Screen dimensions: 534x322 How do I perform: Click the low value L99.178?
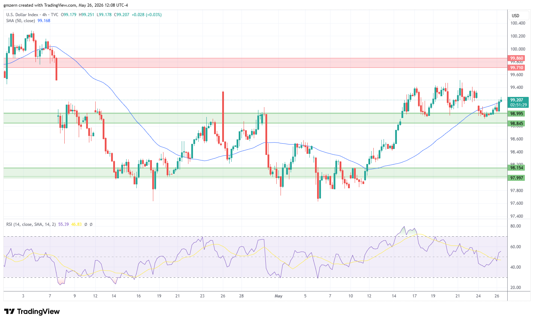point(104,15)
